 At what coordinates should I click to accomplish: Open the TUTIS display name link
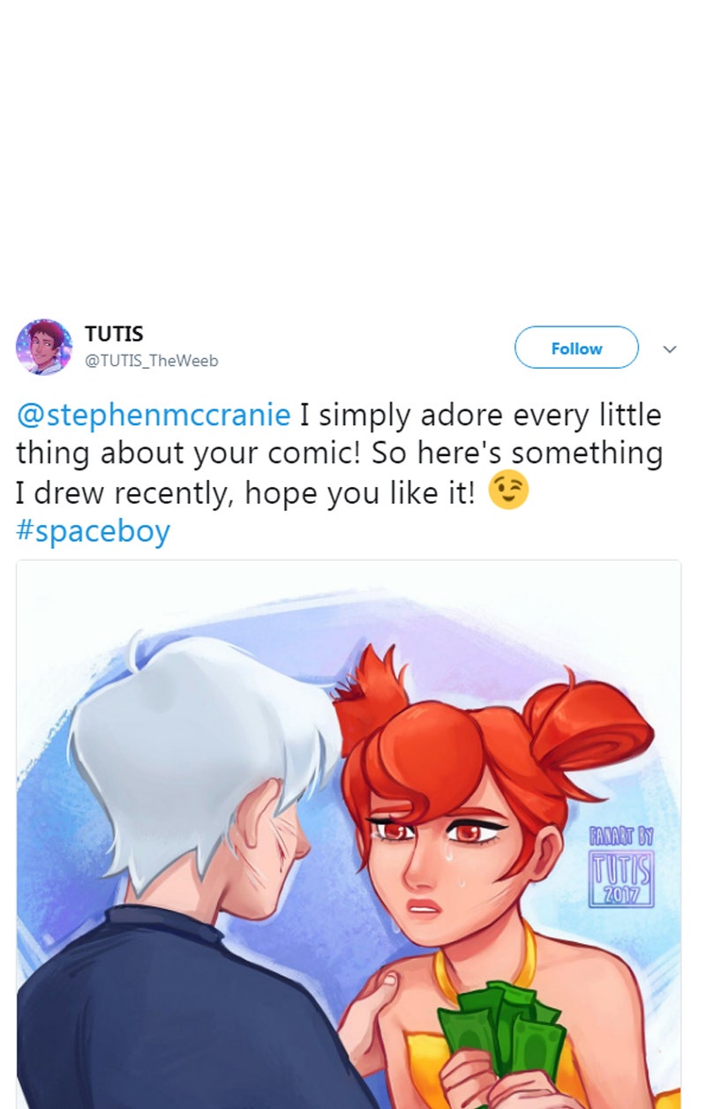pyautogui.click(x=114, y=334)
